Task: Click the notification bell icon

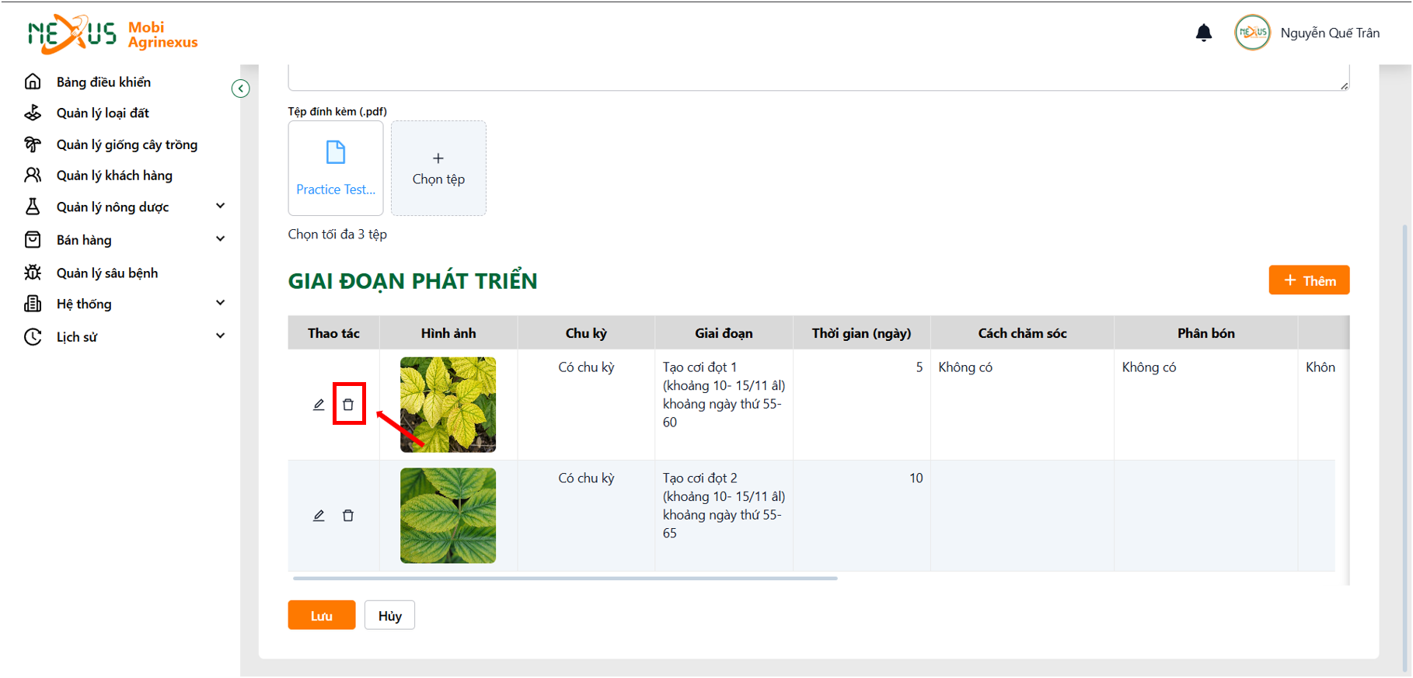Action: [1203, 33]
